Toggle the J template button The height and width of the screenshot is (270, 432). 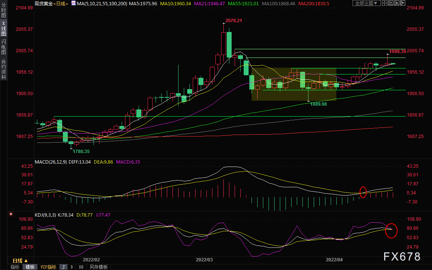pos(64,267)
